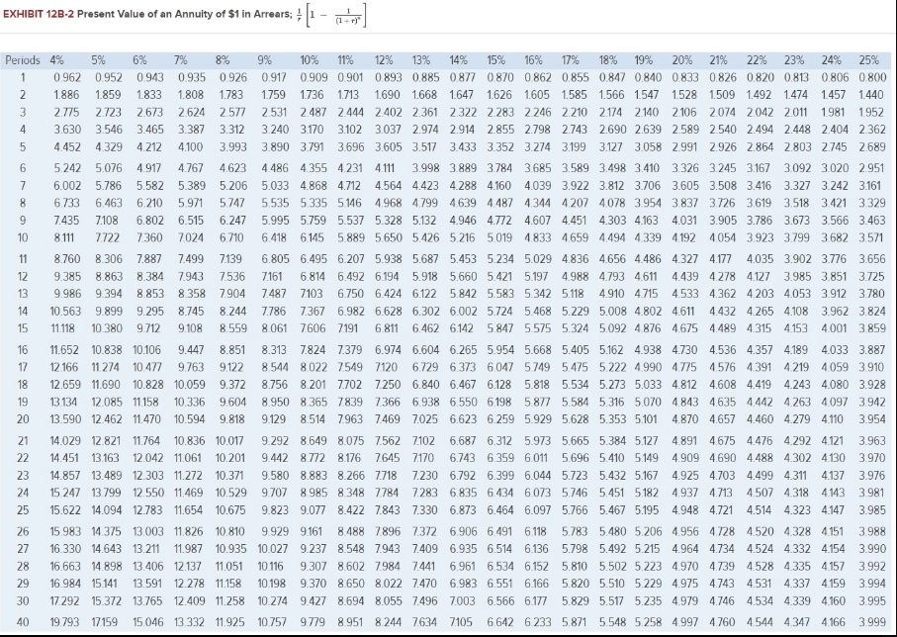
Task: Click 12.137 in period 28, 7% column
Action: click(x=188, y=566)
